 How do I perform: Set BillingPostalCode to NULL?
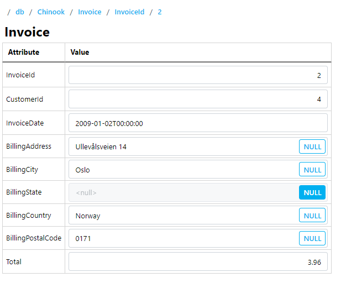point(312,238)
